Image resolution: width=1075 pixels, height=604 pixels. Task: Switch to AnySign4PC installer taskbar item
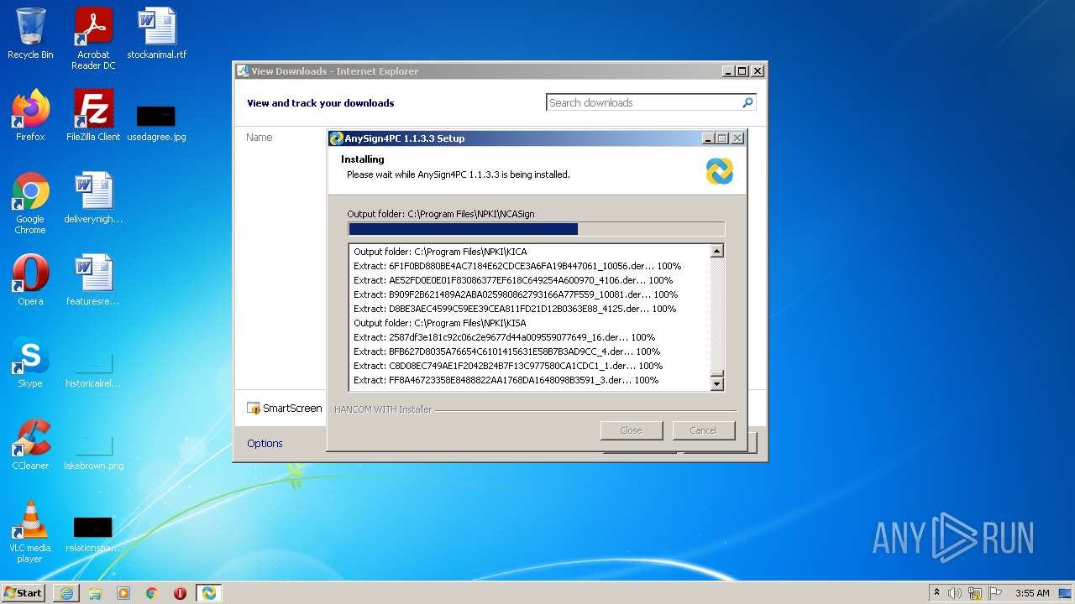pos(208,593)
